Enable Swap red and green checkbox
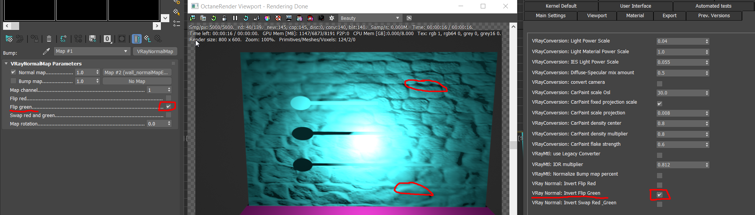755x215 pixels. [x=169, y=115]
